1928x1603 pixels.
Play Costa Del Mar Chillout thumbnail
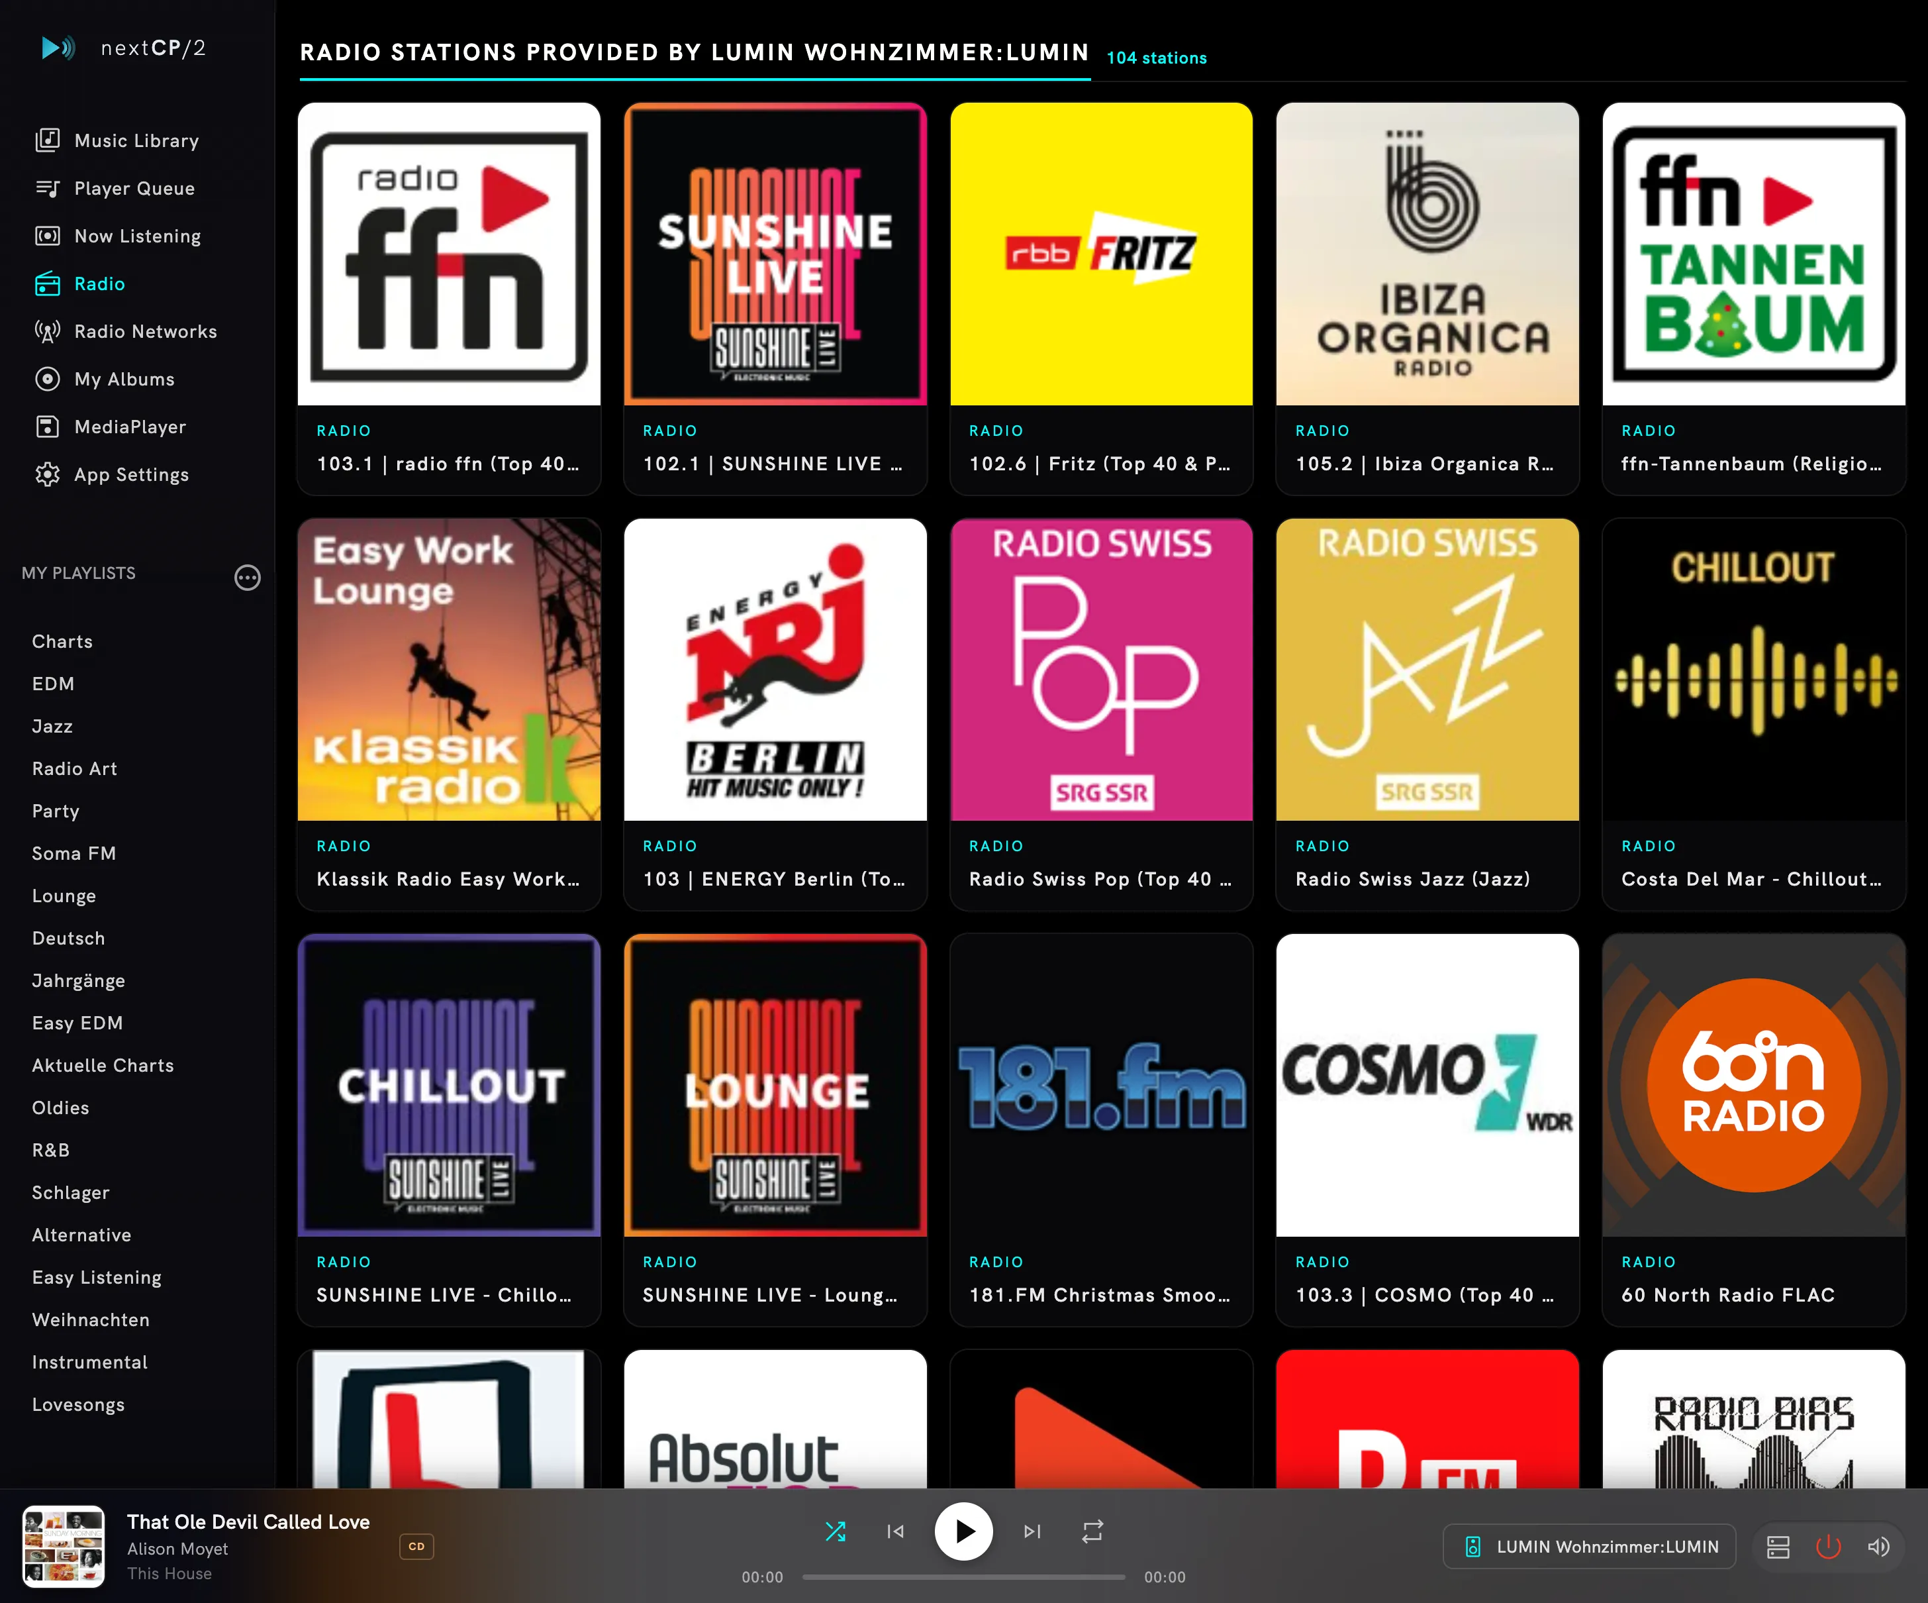pos(1754,670)
